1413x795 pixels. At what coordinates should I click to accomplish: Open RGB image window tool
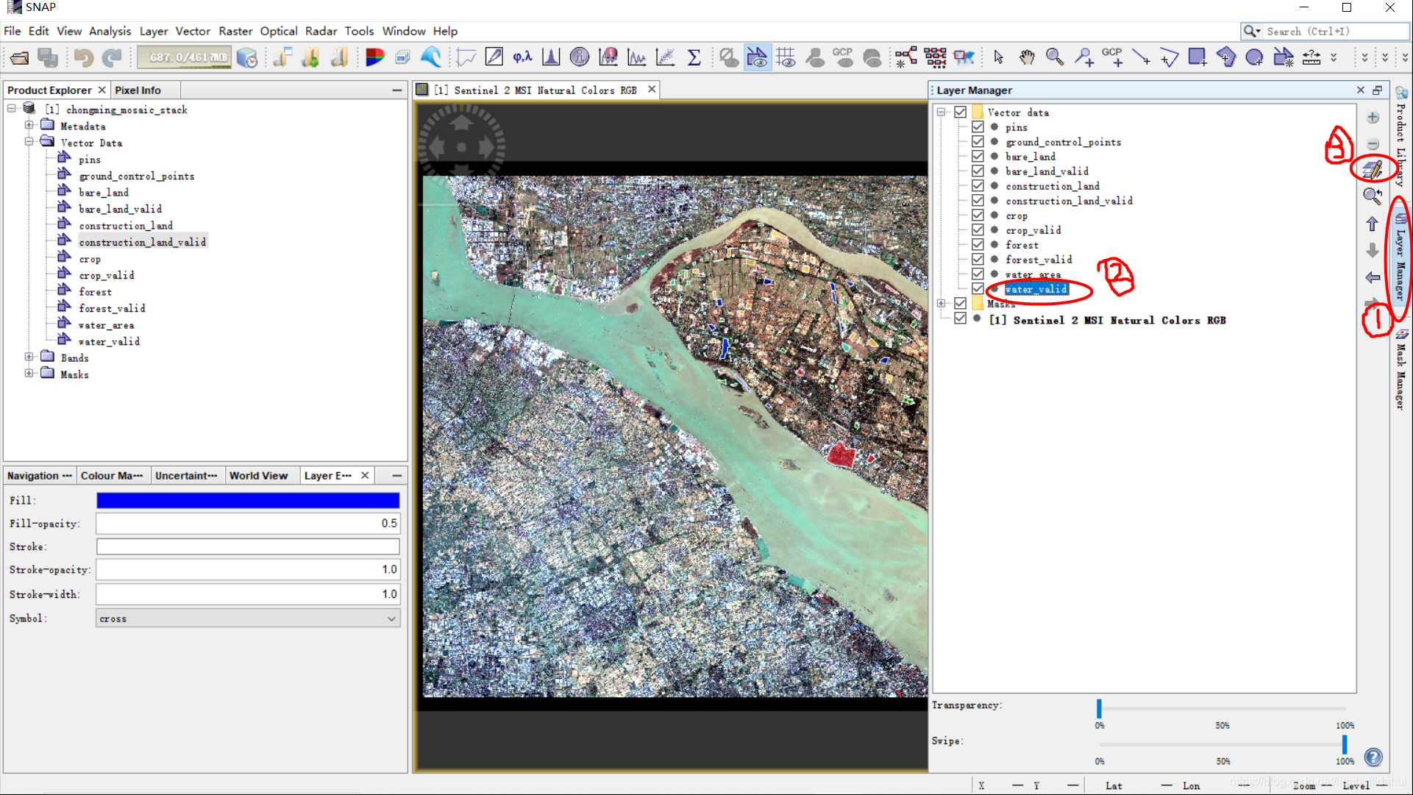[x=374, y=57]
